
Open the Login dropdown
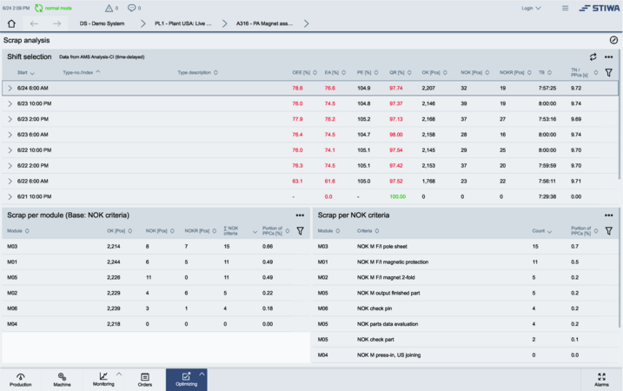pyautogui.click(x=531, y=8)
